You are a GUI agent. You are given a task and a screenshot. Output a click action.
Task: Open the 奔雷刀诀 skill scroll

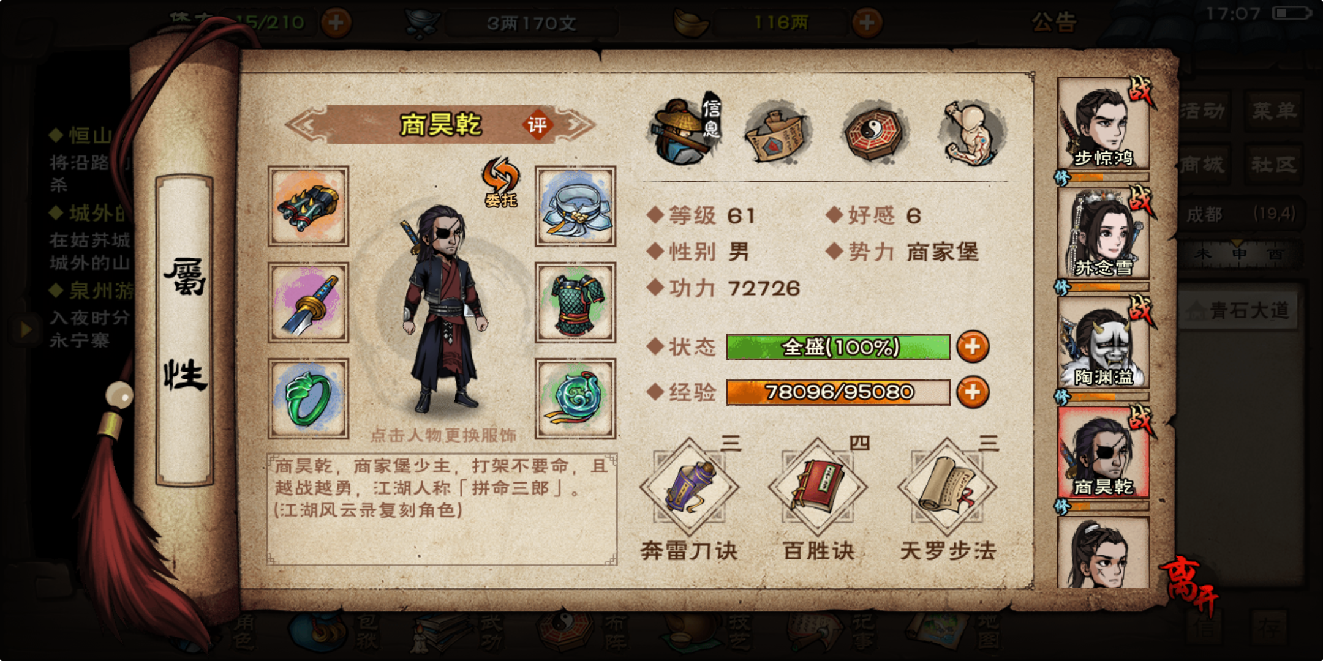[690, 487]
